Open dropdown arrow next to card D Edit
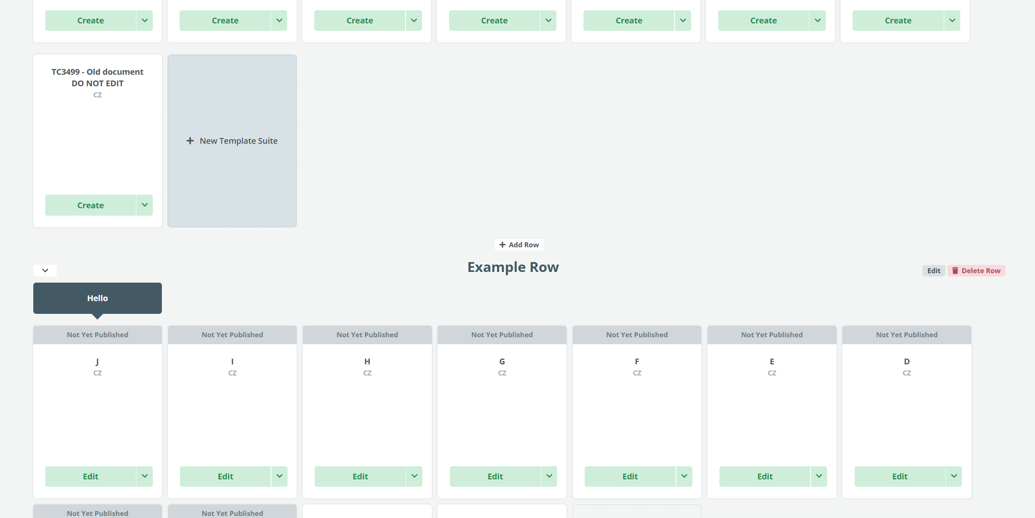The height and width of the screenshot is (518, 1035). 954,476
